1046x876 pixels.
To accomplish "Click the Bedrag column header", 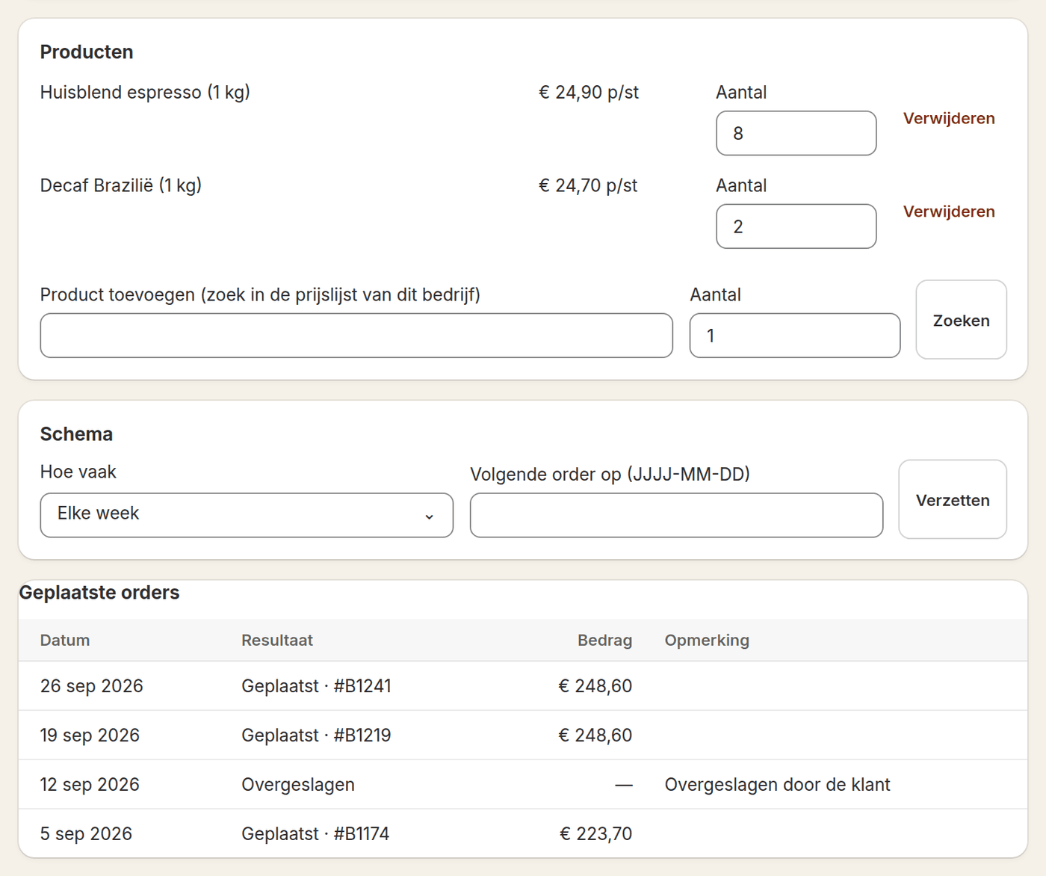I will [604, 641].
